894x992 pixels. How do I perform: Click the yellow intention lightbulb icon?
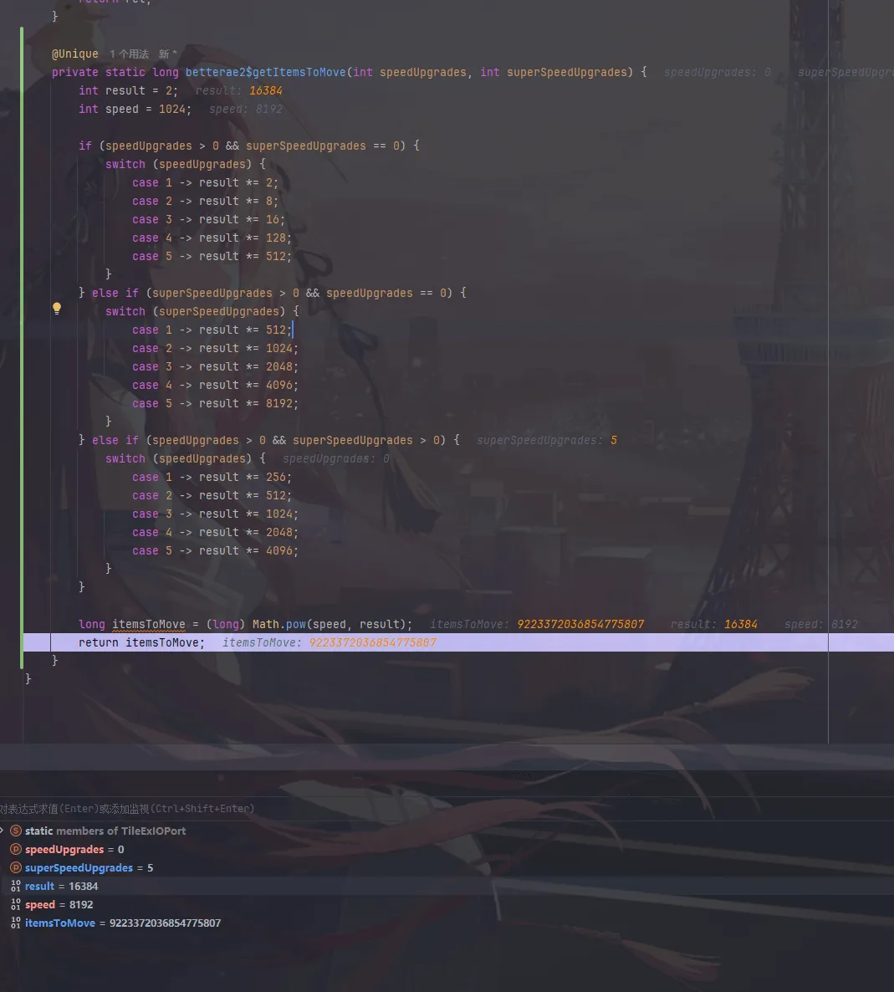tap(57, 308)
